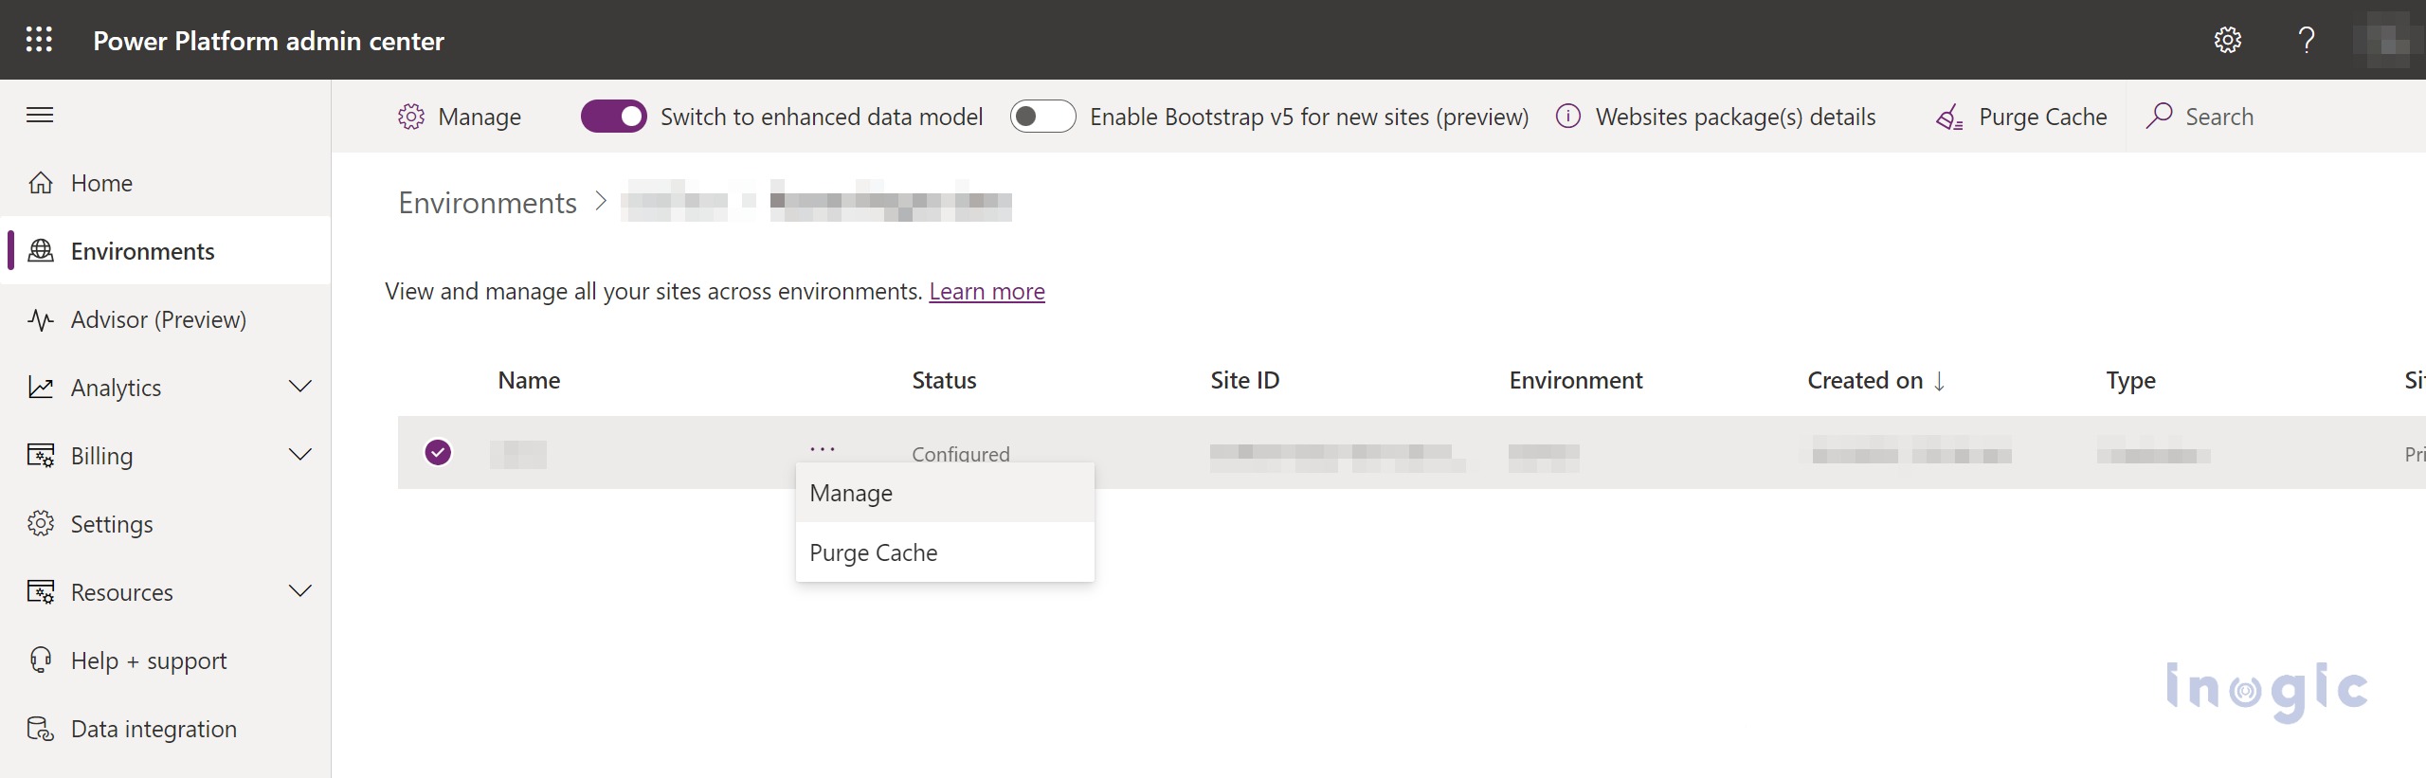The width and height of the screenshot is (2426, 778).
Task: Open Advisor (Preview) in sidebar
Action: (x=166, y=319)
